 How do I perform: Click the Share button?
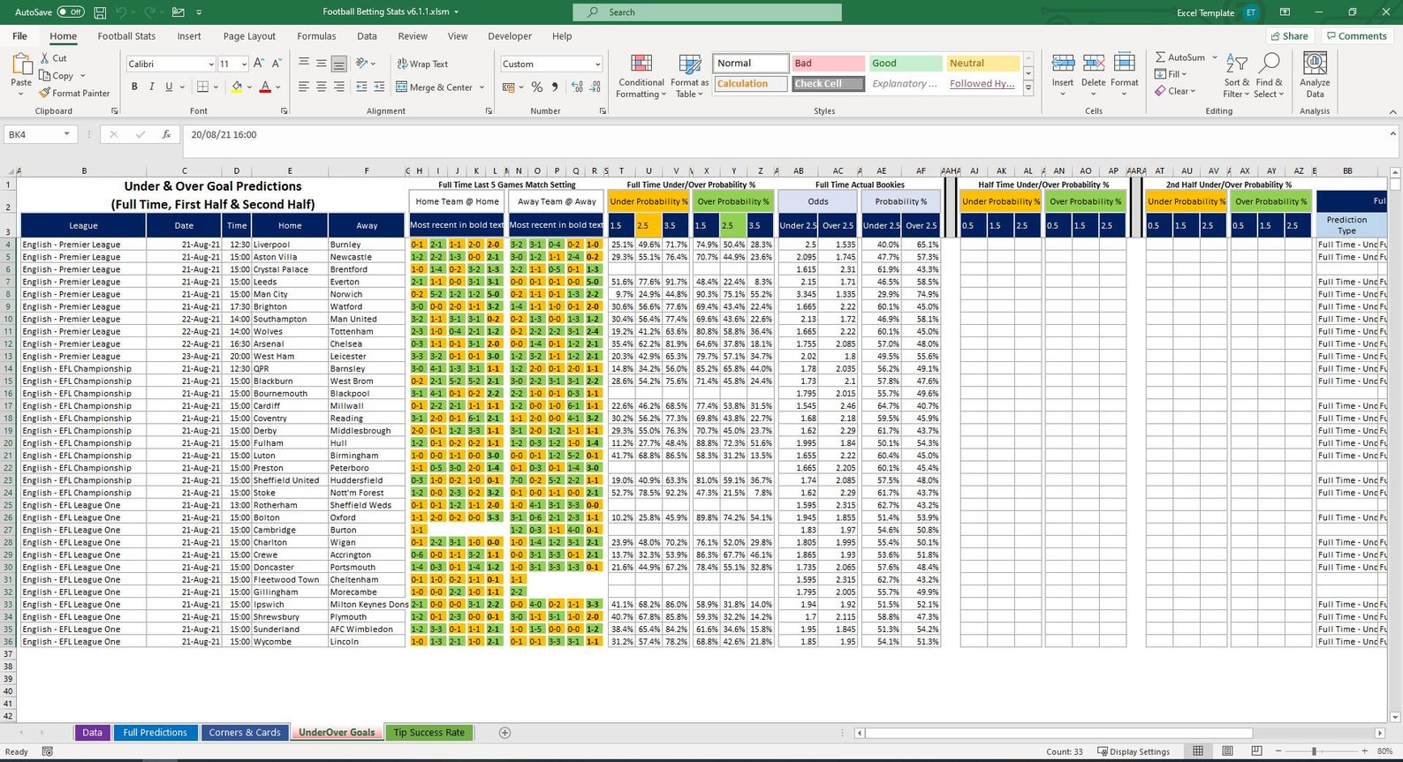tap(1289, 36)
